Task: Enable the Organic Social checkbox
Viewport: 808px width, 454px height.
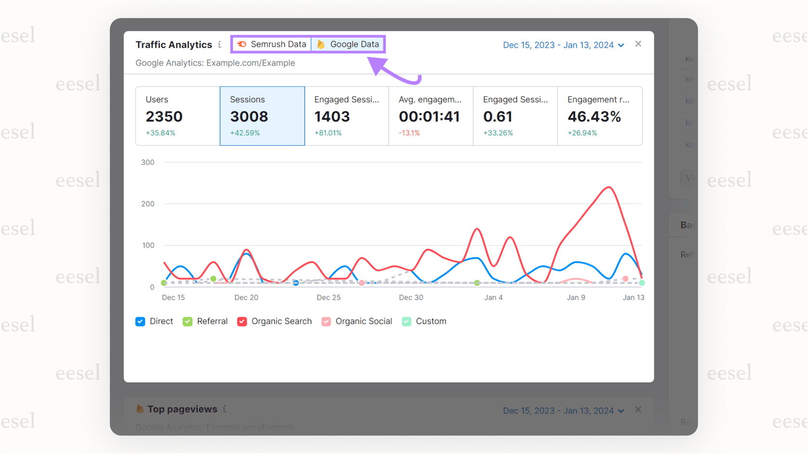Action: (326, 321)
